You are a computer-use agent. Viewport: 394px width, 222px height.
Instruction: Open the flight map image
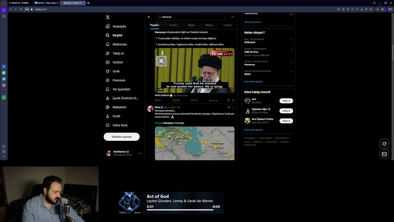coord(195,143)
